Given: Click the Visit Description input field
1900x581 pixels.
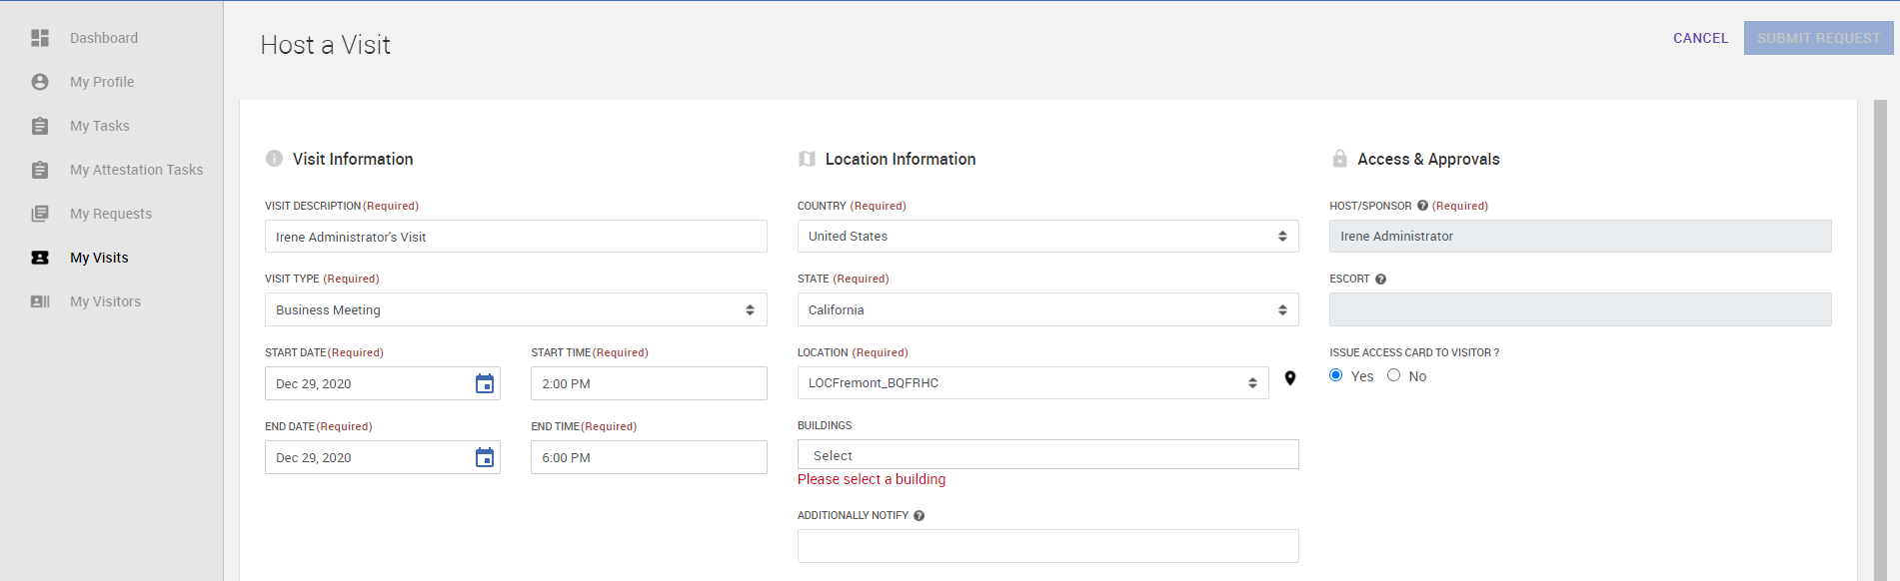Looking at the screenshot, I should pyautogui.click(x=516, y=237).
